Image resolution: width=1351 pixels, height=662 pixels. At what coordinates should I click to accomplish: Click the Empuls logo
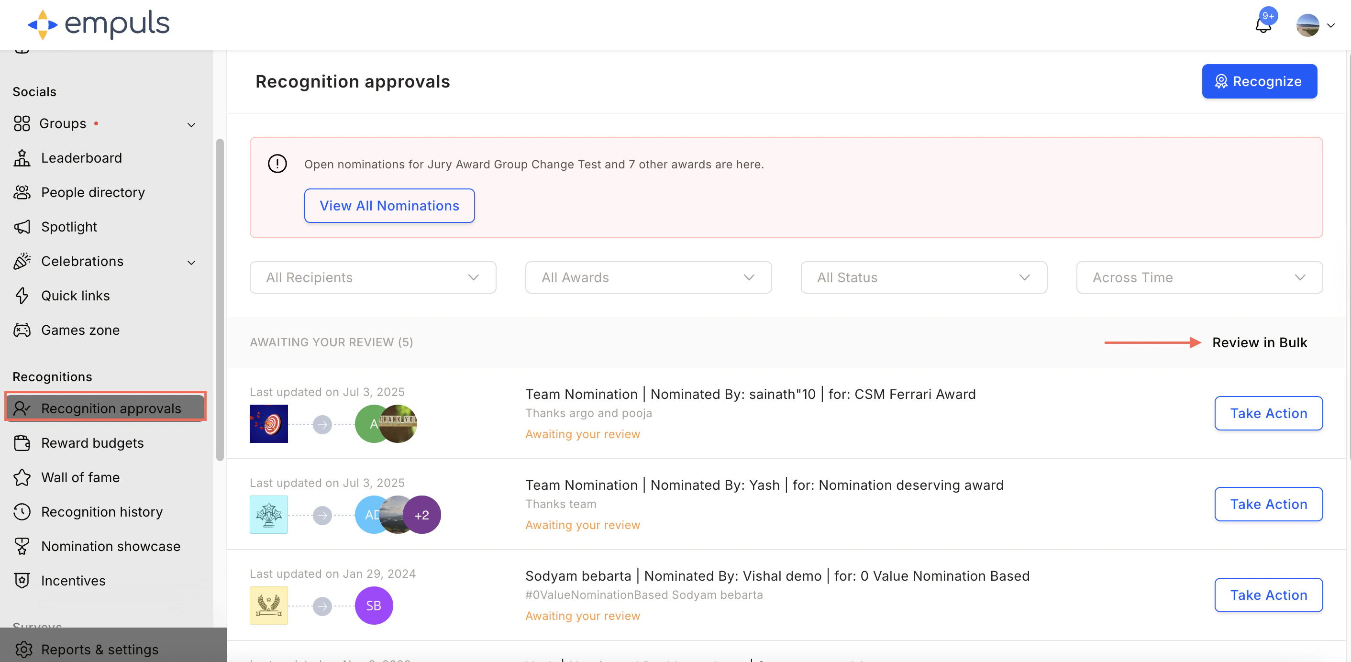coord(98,24)
